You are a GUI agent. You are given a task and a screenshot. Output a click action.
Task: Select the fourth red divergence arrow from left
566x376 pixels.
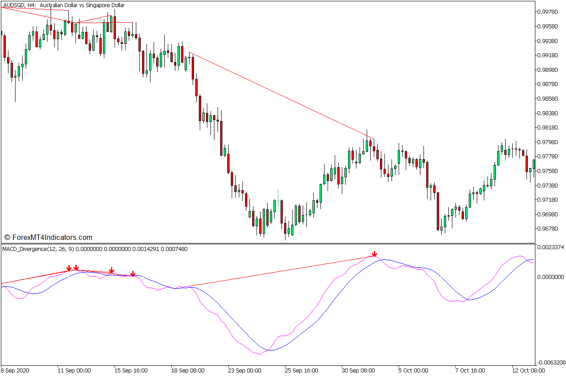(133, 274)
